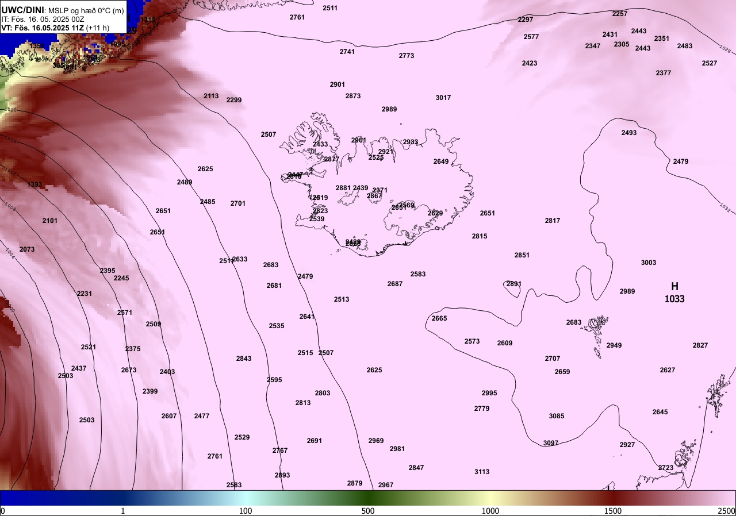Image resolution: width=736 pixels, height=516 pixels.
Task: Click the value 2371 over central Iceland
Action: click(380, 190)
